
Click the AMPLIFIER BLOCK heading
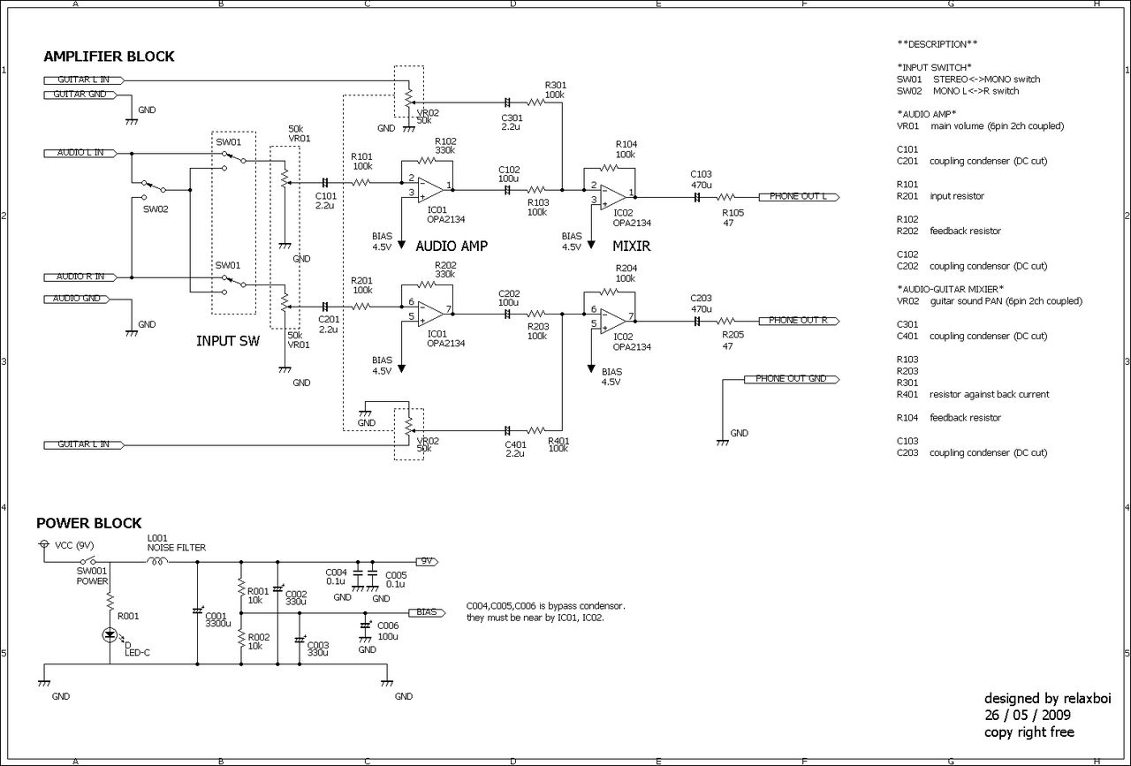tap(109, 57)
